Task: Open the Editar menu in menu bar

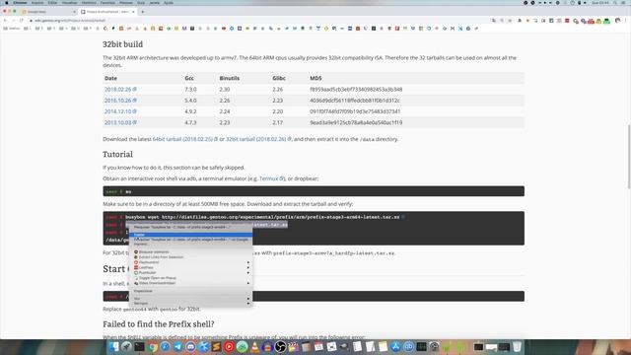Action: click(52, 2)
